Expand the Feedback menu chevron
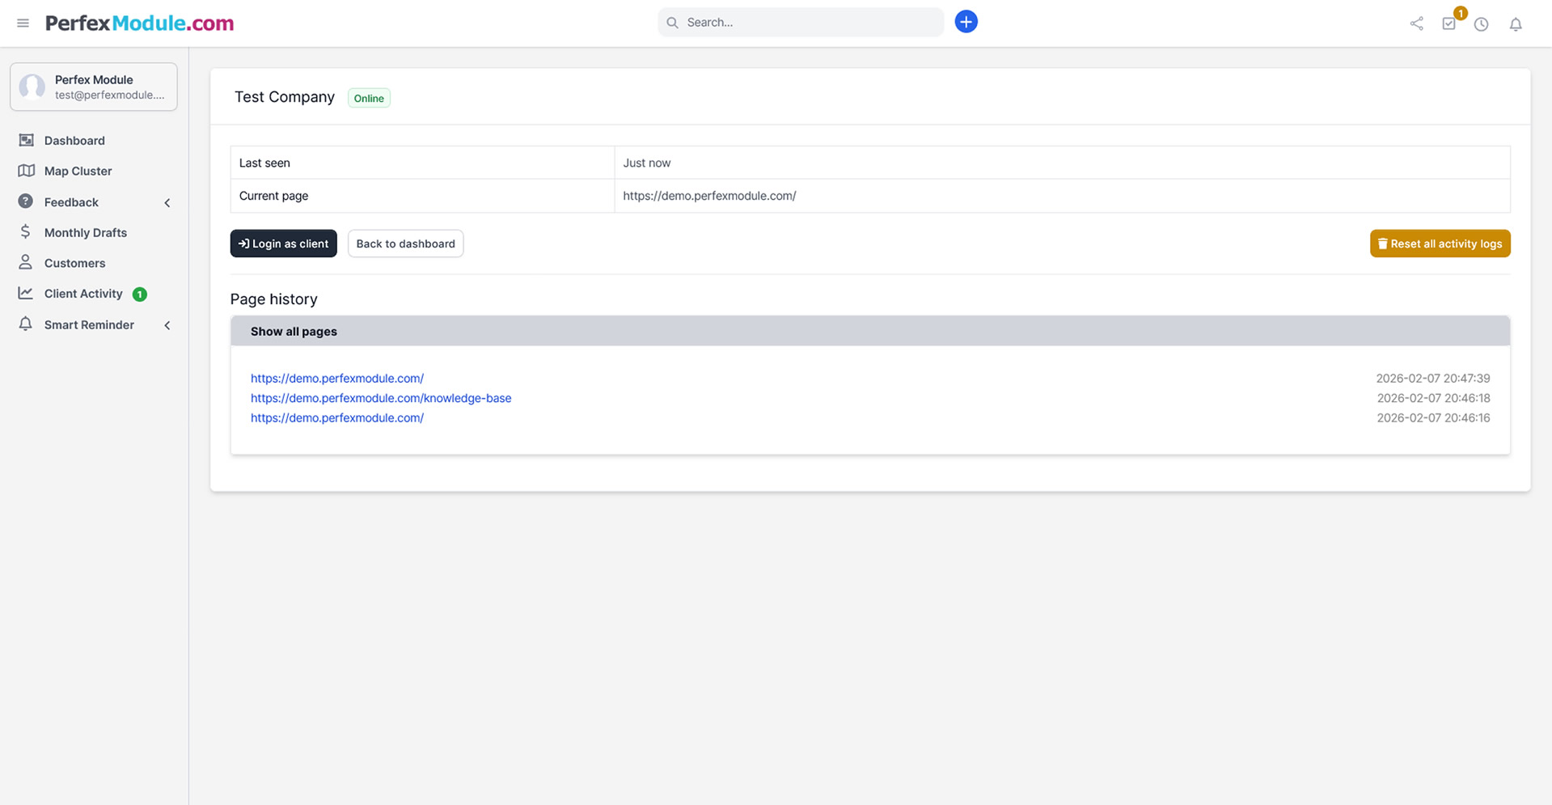The width and height of the screenshot is (1552, 805). click(x=167, y=203)
